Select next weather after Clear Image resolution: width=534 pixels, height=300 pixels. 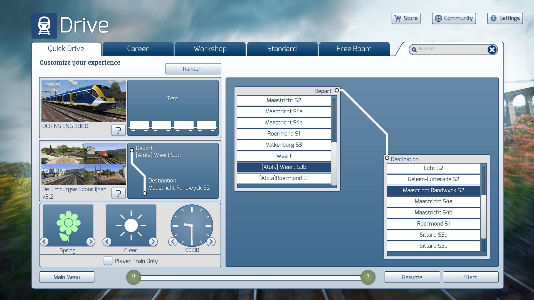point(153,241)
